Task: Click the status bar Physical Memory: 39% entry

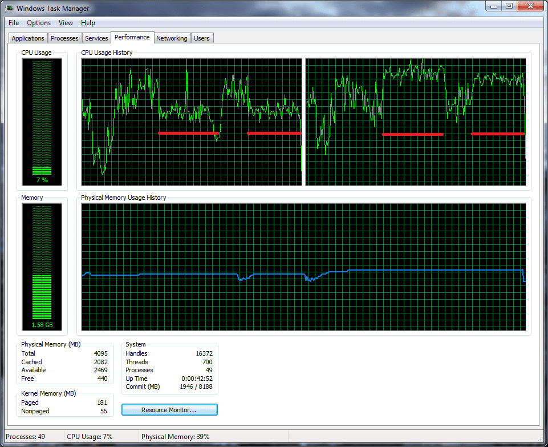Action: tap(175, 437)
